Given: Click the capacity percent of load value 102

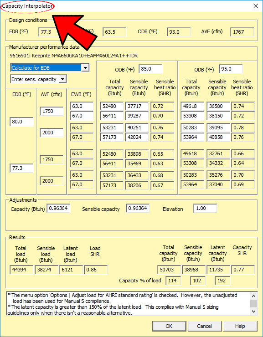Looking at the screenshot, I should (198, 281).
